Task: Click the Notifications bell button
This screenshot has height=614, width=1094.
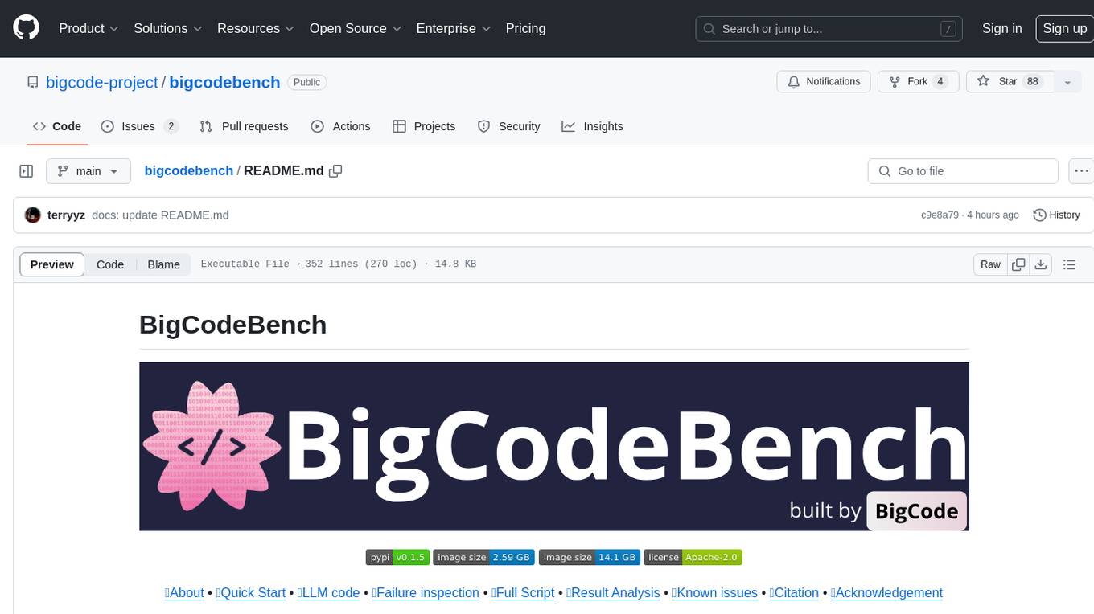Action: tap(824, 82)
